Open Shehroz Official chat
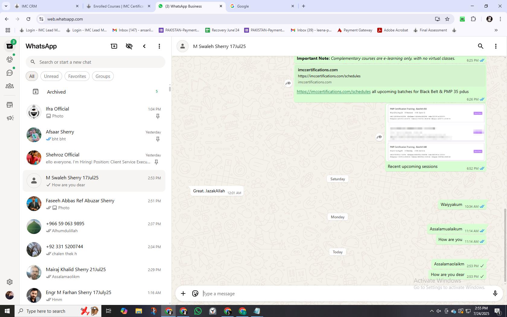Viewport: 507px width, 317px height. coord(94,158)
